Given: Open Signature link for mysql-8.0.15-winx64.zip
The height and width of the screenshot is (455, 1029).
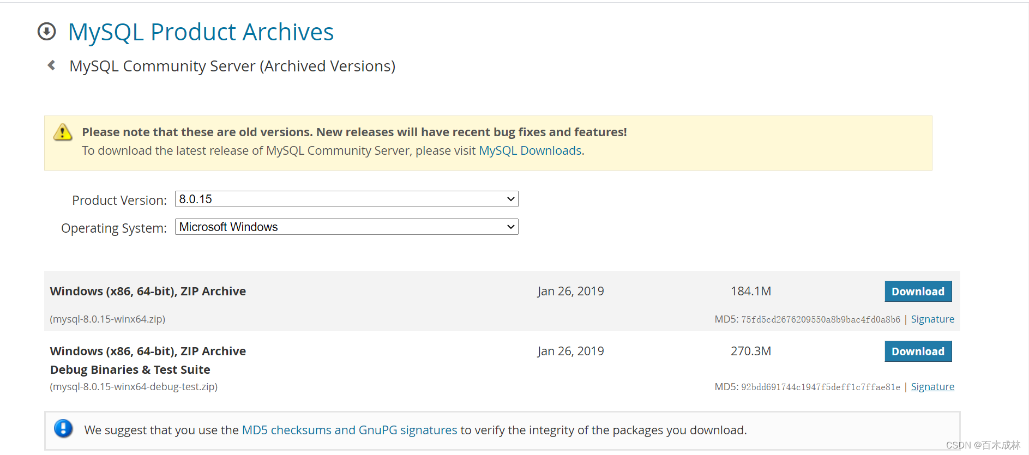Looking at the screenshot, I should (x=932, y=319).
